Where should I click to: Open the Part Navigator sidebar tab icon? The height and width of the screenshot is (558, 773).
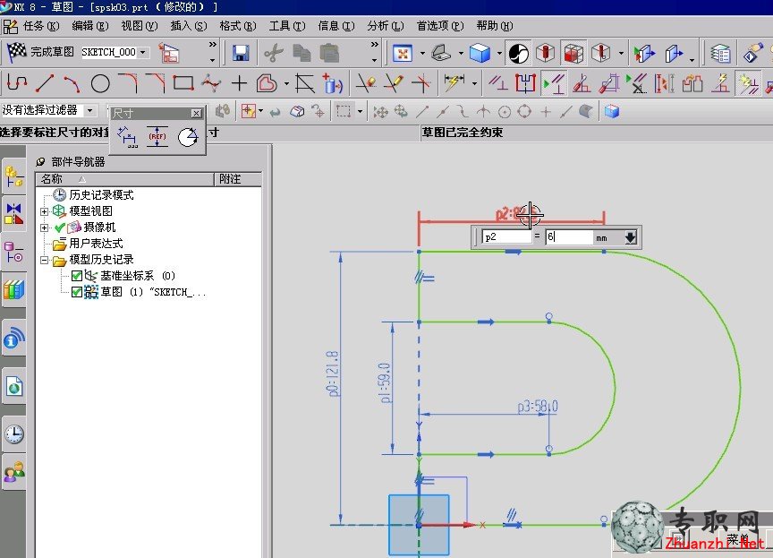pos(13,252)
